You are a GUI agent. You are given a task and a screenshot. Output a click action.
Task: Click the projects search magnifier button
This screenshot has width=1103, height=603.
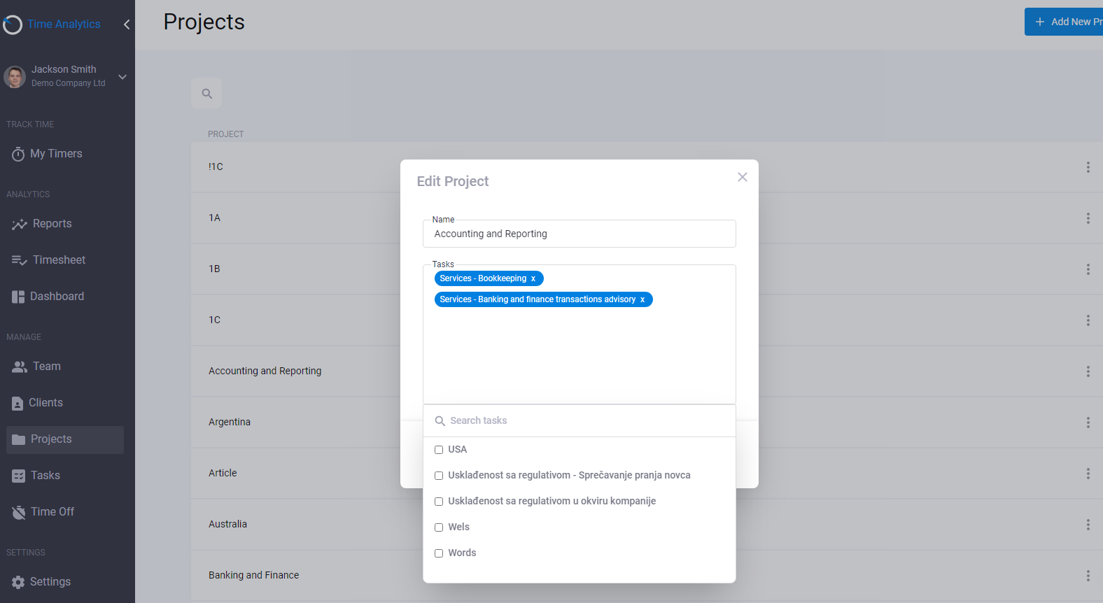(x=206, y=93)
